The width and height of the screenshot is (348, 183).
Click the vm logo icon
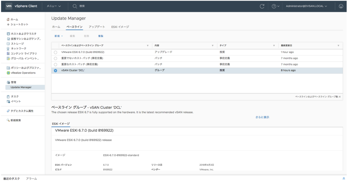point(9,6)
